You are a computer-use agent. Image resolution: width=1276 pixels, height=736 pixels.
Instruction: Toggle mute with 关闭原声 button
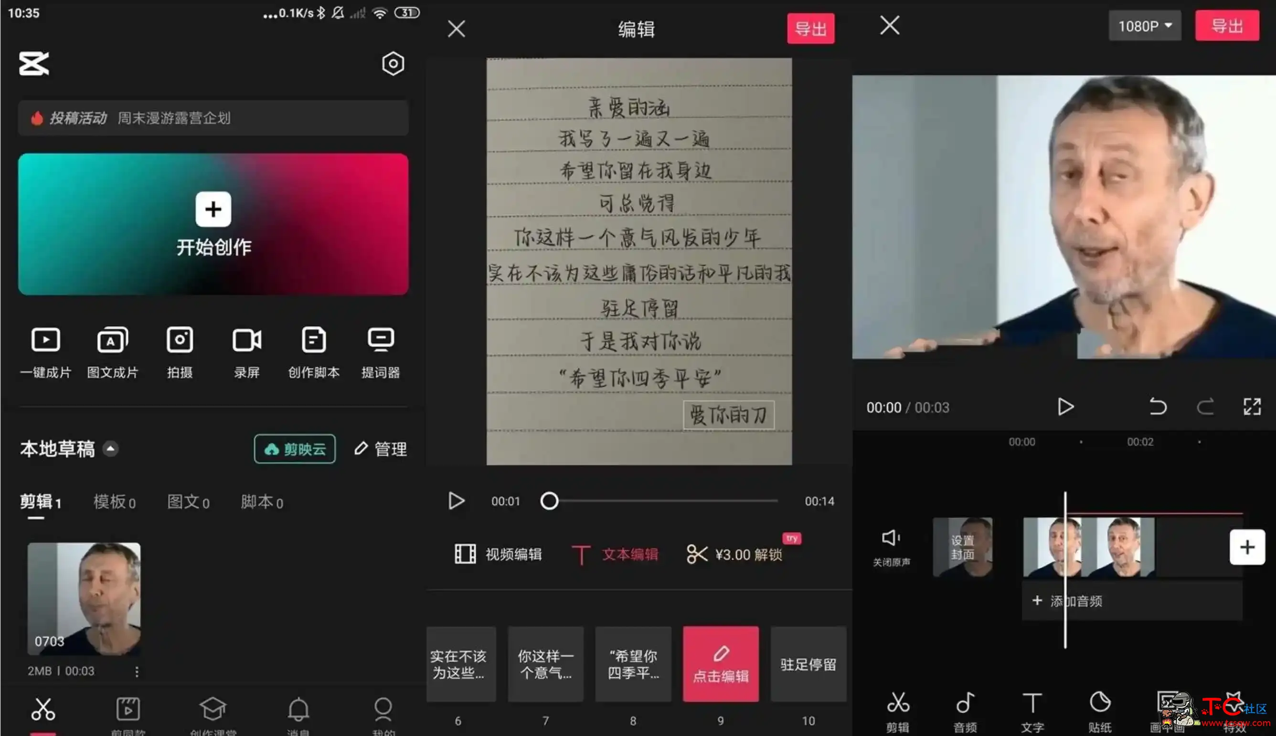[x=891, y=547]
